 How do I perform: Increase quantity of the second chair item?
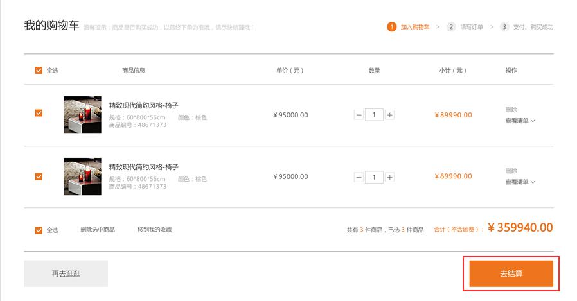389,176
